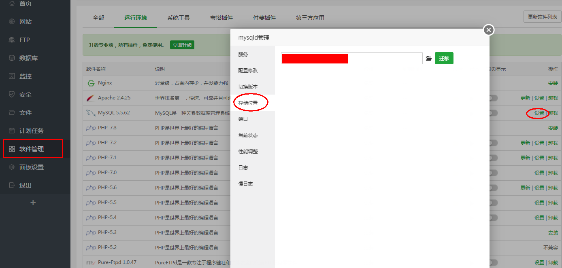Switch to the 系统工具 tab

(x=179, y=18)
